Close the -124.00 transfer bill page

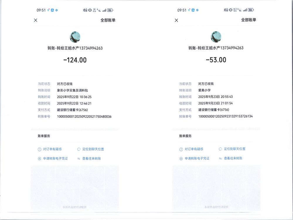pos(35,20)
